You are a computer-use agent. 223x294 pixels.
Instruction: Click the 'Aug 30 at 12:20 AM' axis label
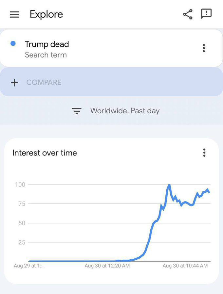click(107, 266)
